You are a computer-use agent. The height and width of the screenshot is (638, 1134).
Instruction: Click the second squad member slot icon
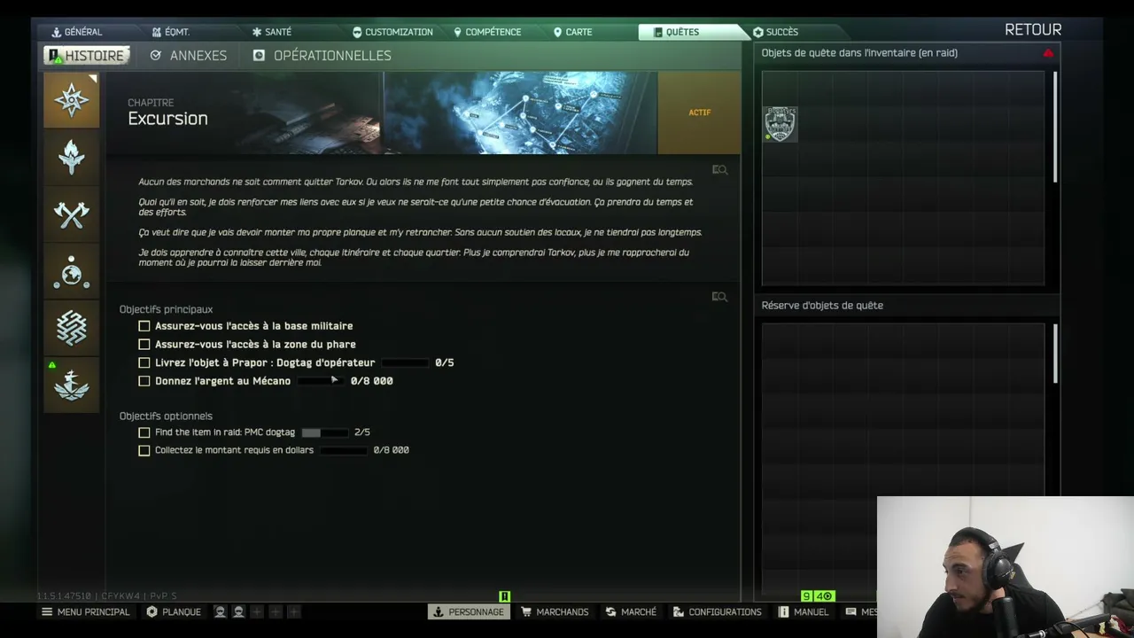238,612
